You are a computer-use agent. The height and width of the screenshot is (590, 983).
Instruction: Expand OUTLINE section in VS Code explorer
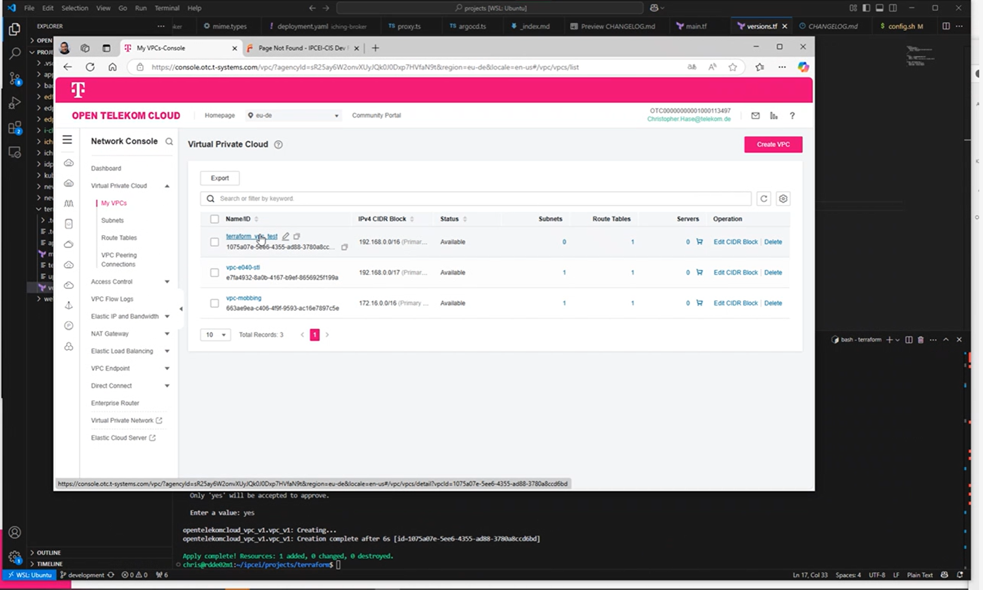48,553
